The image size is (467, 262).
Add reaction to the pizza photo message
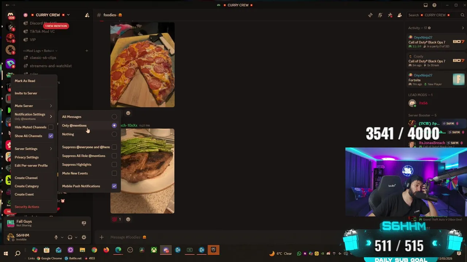(x=128, y=113)
